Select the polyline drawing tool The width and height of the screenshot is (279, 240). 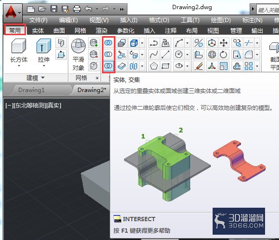click(x=154, y=43)
